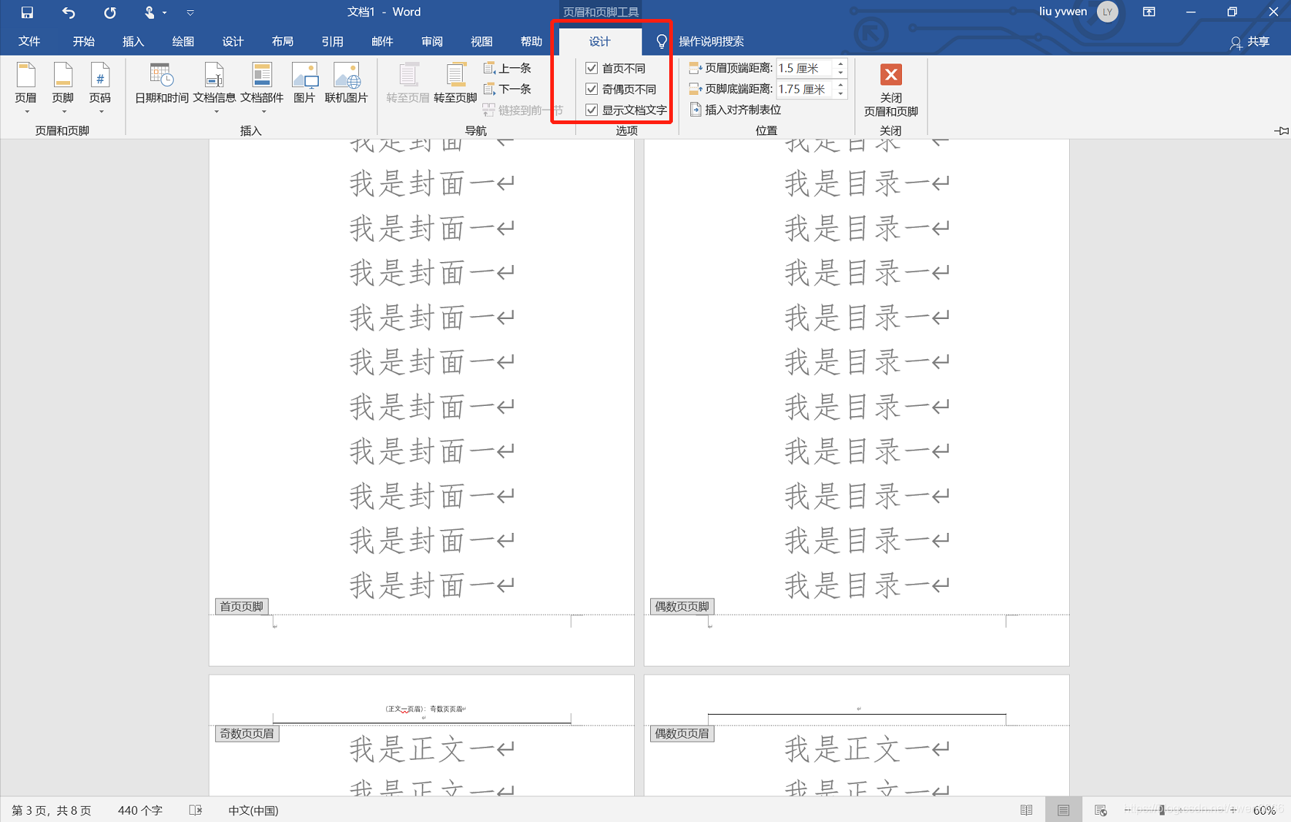Click 页眉顶端距离 value field 1.5 厘米
This screenshot has width=1291, height=822.
805,68
